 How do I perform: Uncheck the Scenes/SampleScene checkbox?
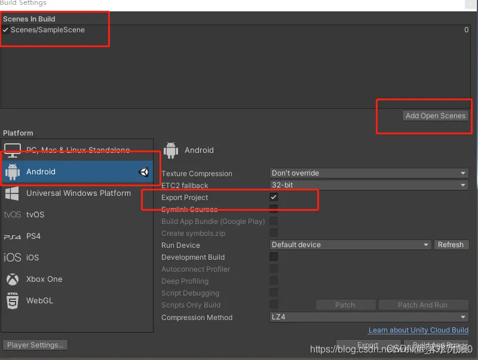pyautogui.click(x=5, y=30)
